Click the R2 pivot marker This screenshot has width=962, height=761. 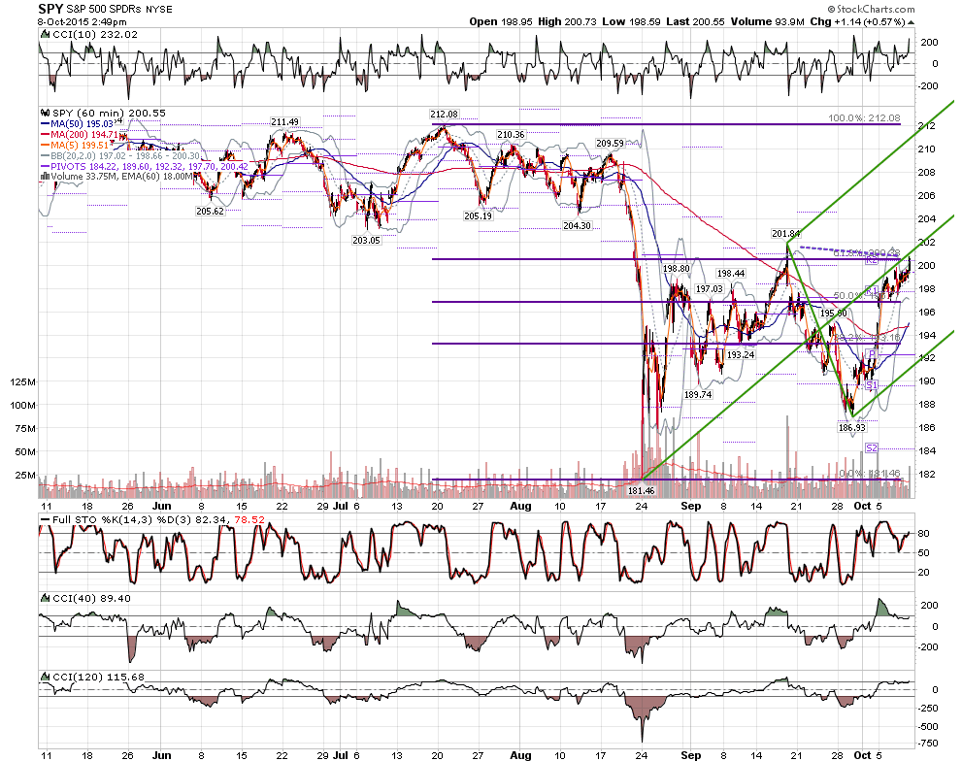[872, 260]
